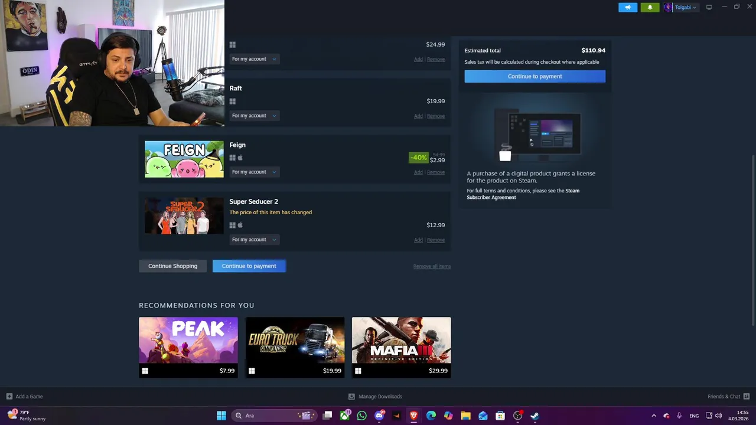Screen dimensions: 756x425
Task: Remove Feign from the cart
Action: (x=436, y=172)
